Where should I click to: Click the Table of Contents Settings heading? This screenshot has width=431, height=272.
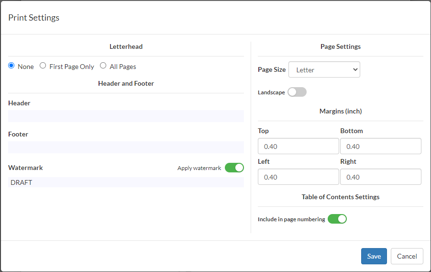[x=341, y=197]
